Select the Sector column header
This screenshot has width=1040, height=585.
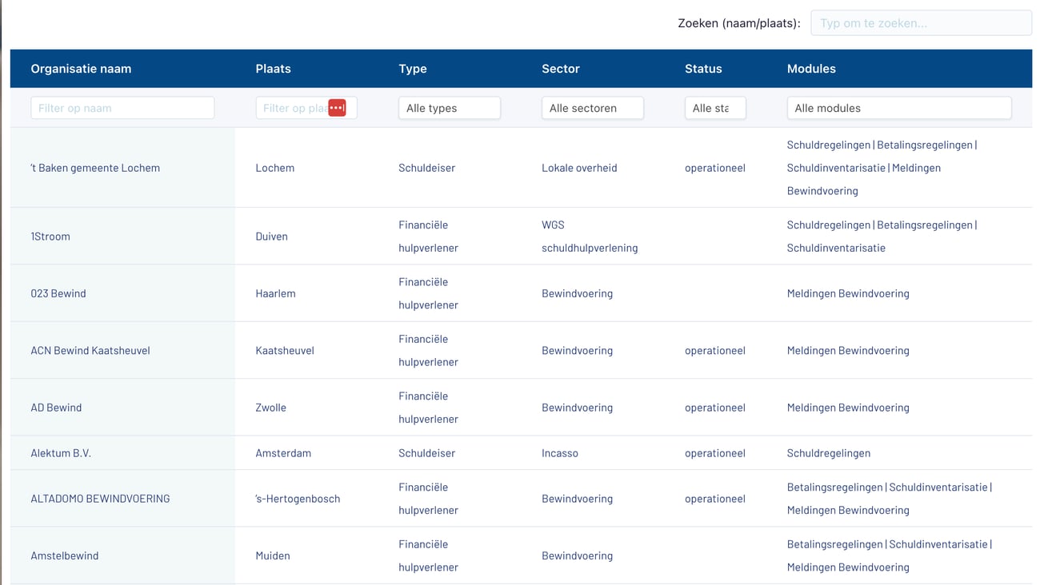point(560,69)
